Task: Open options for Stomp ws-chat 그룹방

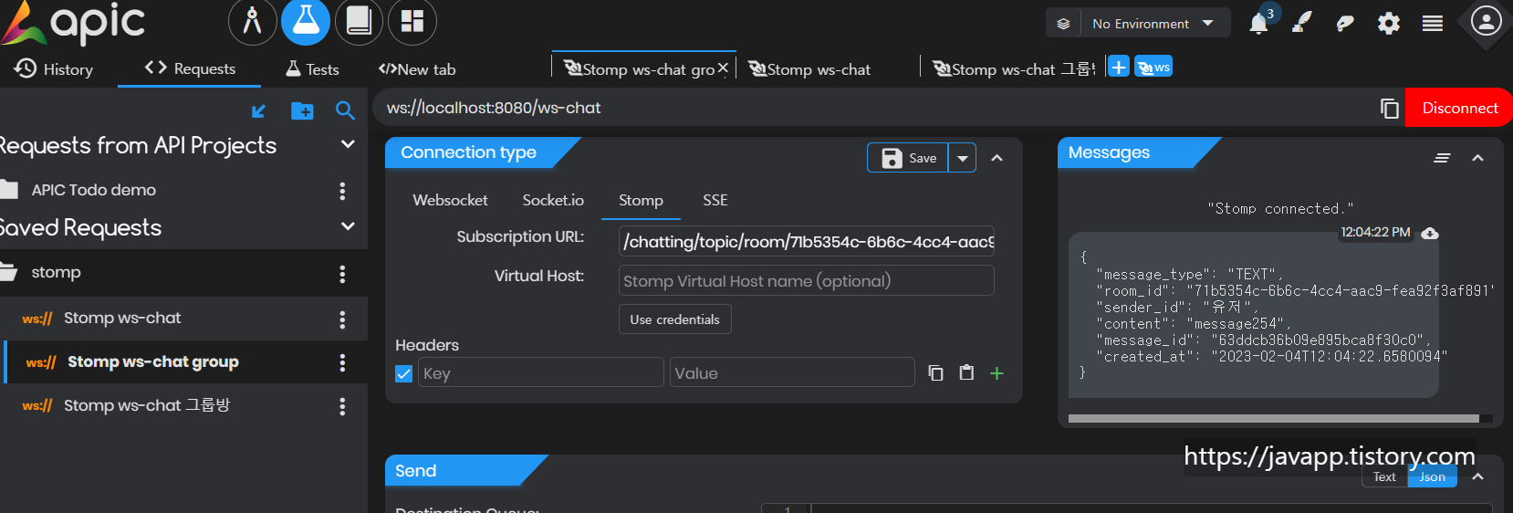Action: click(x=342, y=406)
